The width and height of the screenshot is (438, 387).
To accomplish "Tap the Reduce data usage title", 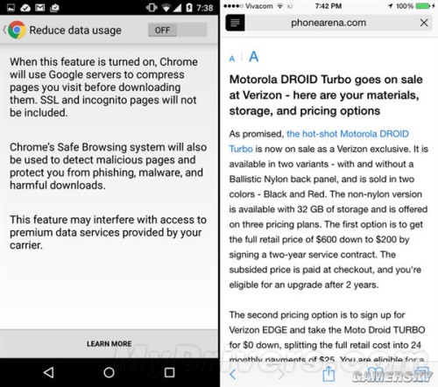I will click(75, 30).
